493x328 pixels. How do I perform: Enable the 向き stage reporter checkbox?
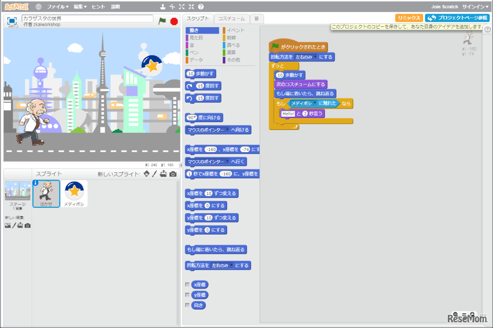[x=188, y=305]
